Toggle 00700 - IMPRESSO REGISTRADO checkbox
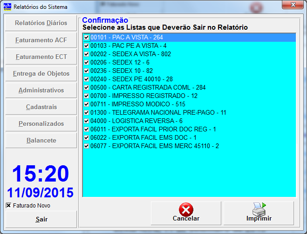This screenshot has width=307, height=234. pos(86,96)
